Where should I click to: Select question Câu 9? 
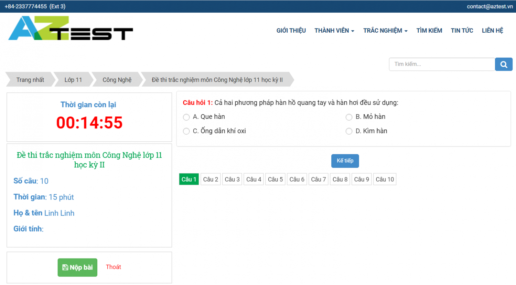362,179
